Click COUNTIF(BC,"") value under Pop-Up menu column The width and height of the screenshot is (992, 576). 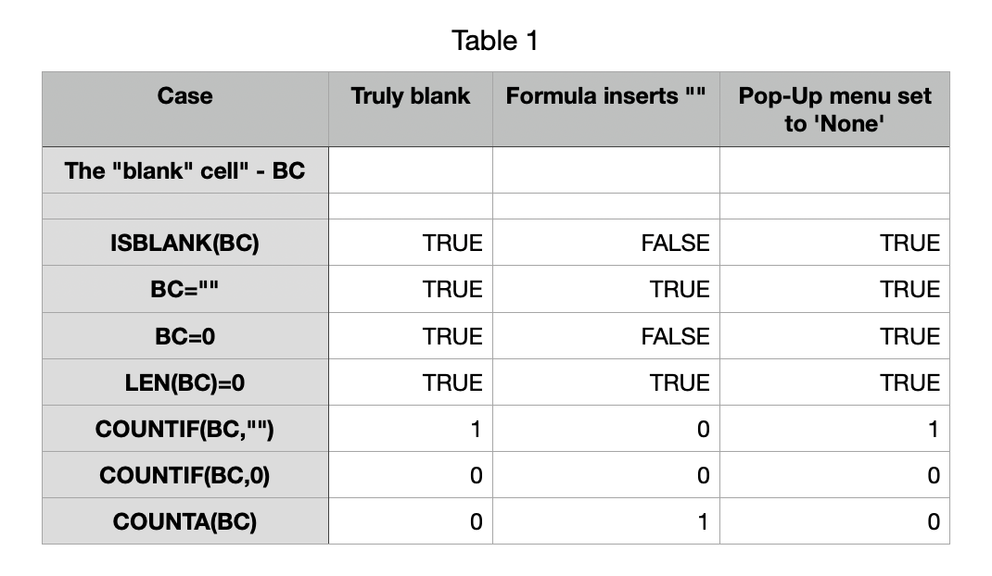[x=933, y=429]
